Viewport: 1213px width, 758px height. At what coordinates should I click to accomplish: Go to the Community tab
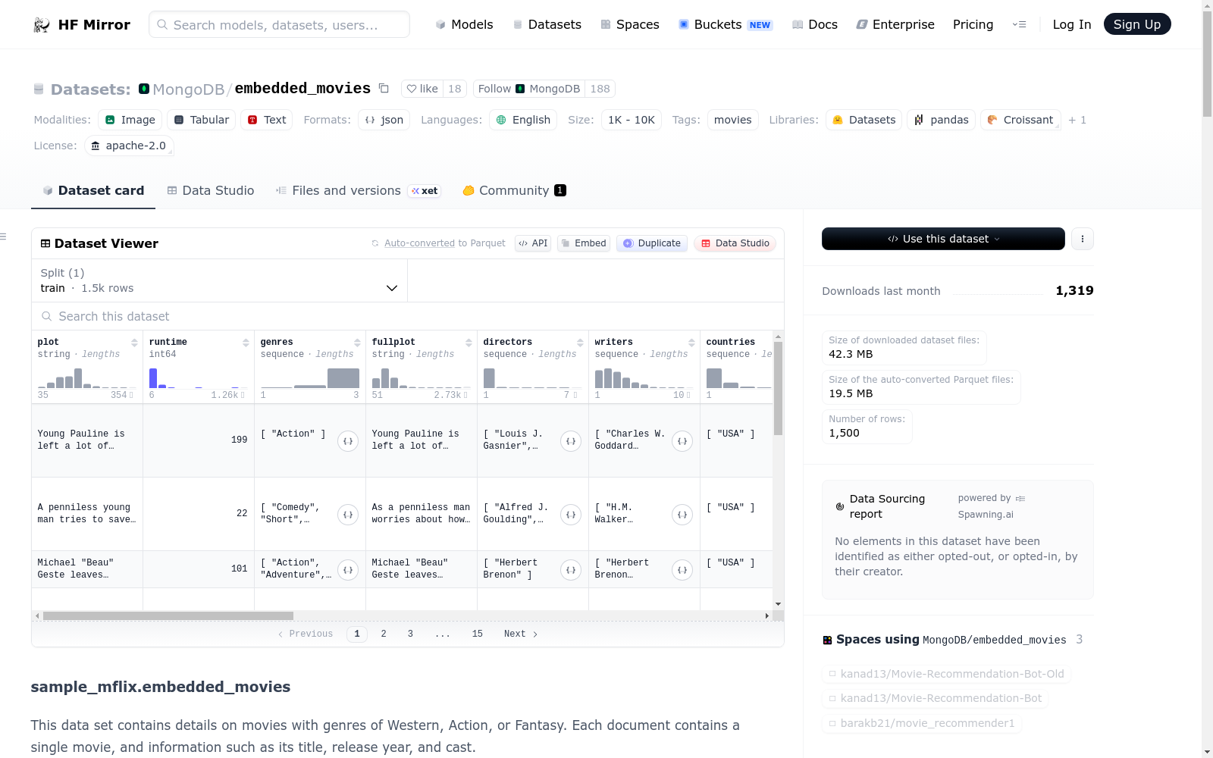pos(514,191)
